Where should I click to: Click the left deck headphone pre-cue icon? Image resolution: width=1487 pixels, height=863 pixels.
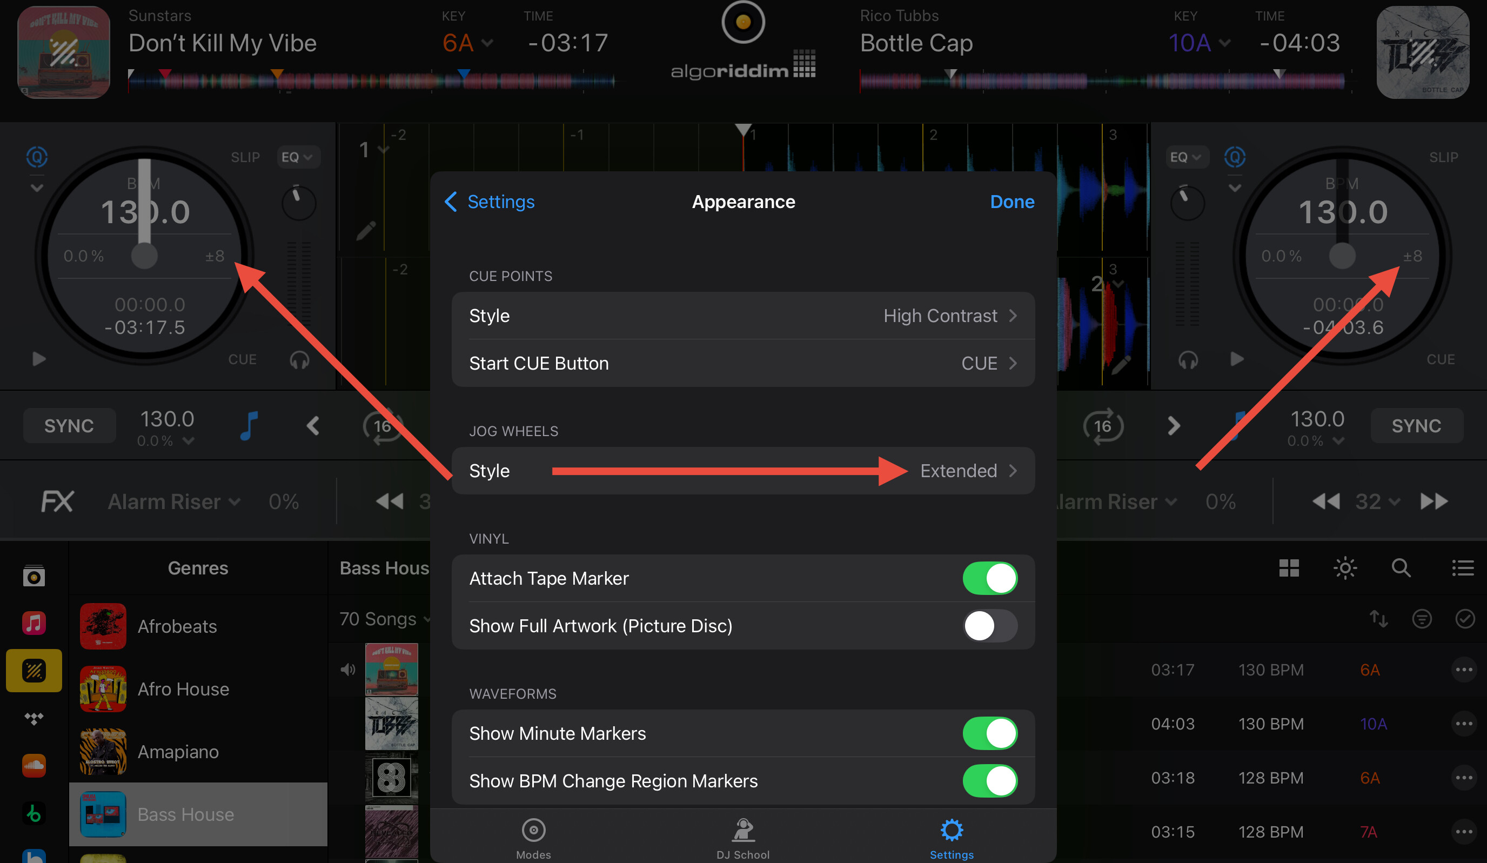pyautogui.click(x=299, y=359)
